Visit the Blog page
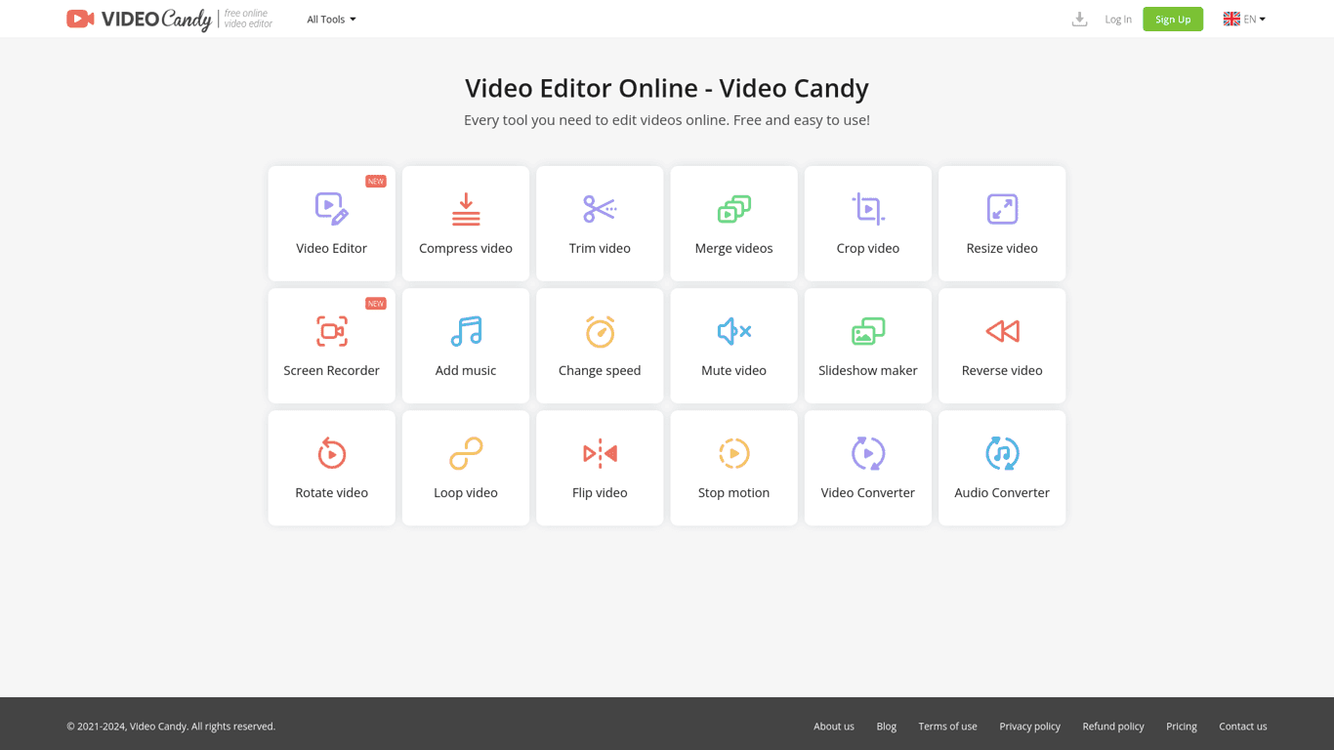Image resolution: width=1334 pixels, height=750 pixels. click(886, 726)
